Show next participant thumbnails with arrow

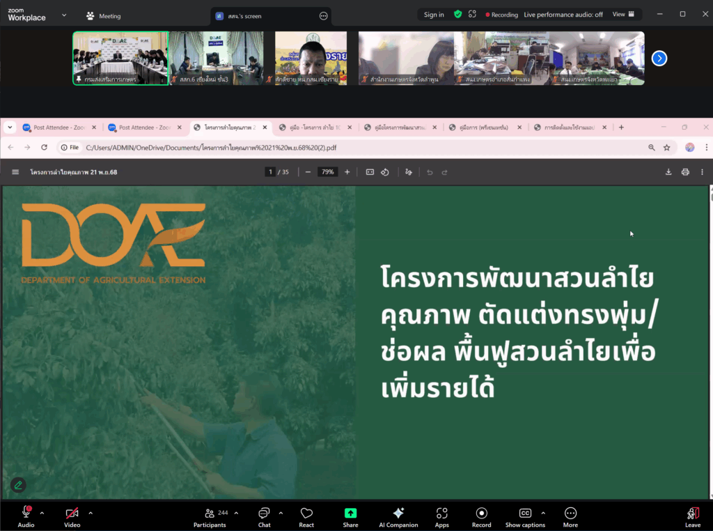pyautogui.click(x=659, y=59)
